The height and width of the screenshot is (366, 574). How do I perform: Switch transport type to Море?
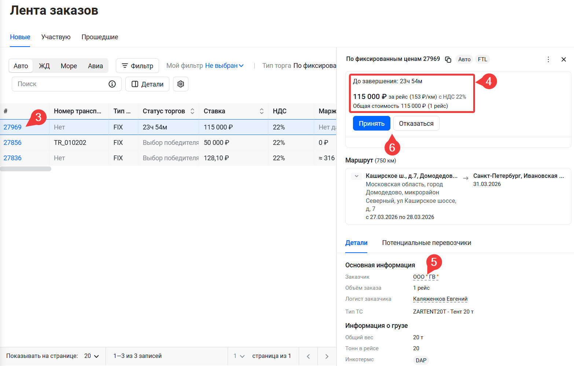69,66
